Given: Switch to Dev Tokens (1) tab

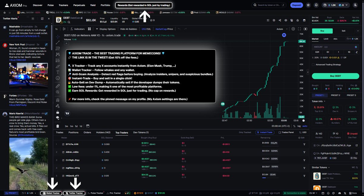Looking at the screenshot, I should [140, 132].
